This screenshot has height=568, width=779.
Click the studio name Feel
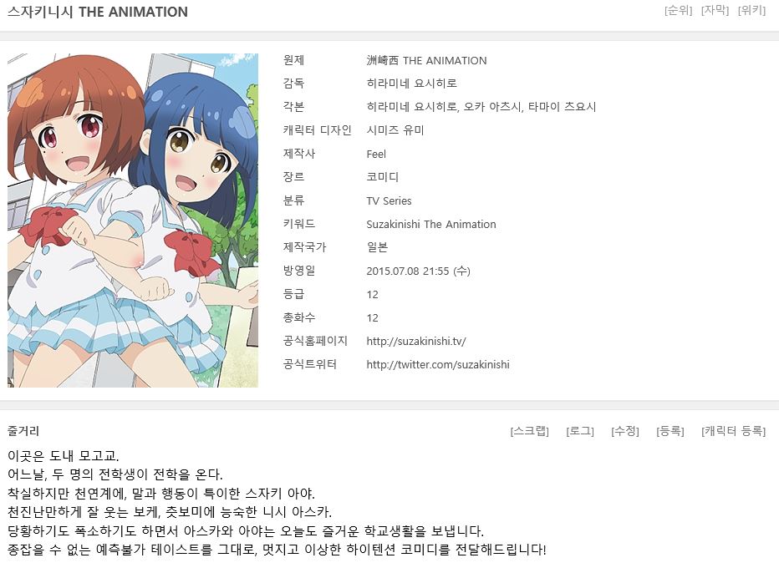376,154
